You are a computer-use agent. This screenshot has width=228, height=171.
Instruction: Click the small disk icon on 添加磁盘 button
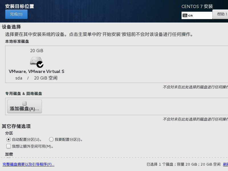[x=25, y=103]
